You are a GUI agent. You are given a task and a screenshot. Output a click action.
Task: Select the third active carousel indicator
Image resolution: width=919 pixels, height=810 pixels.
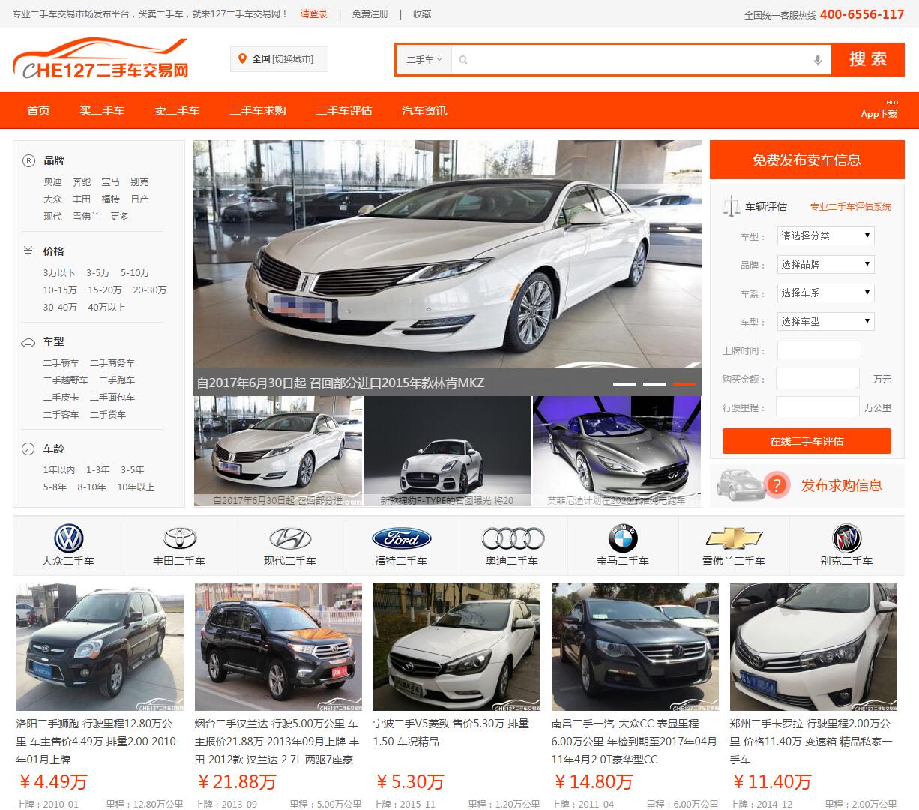[684, 383]
